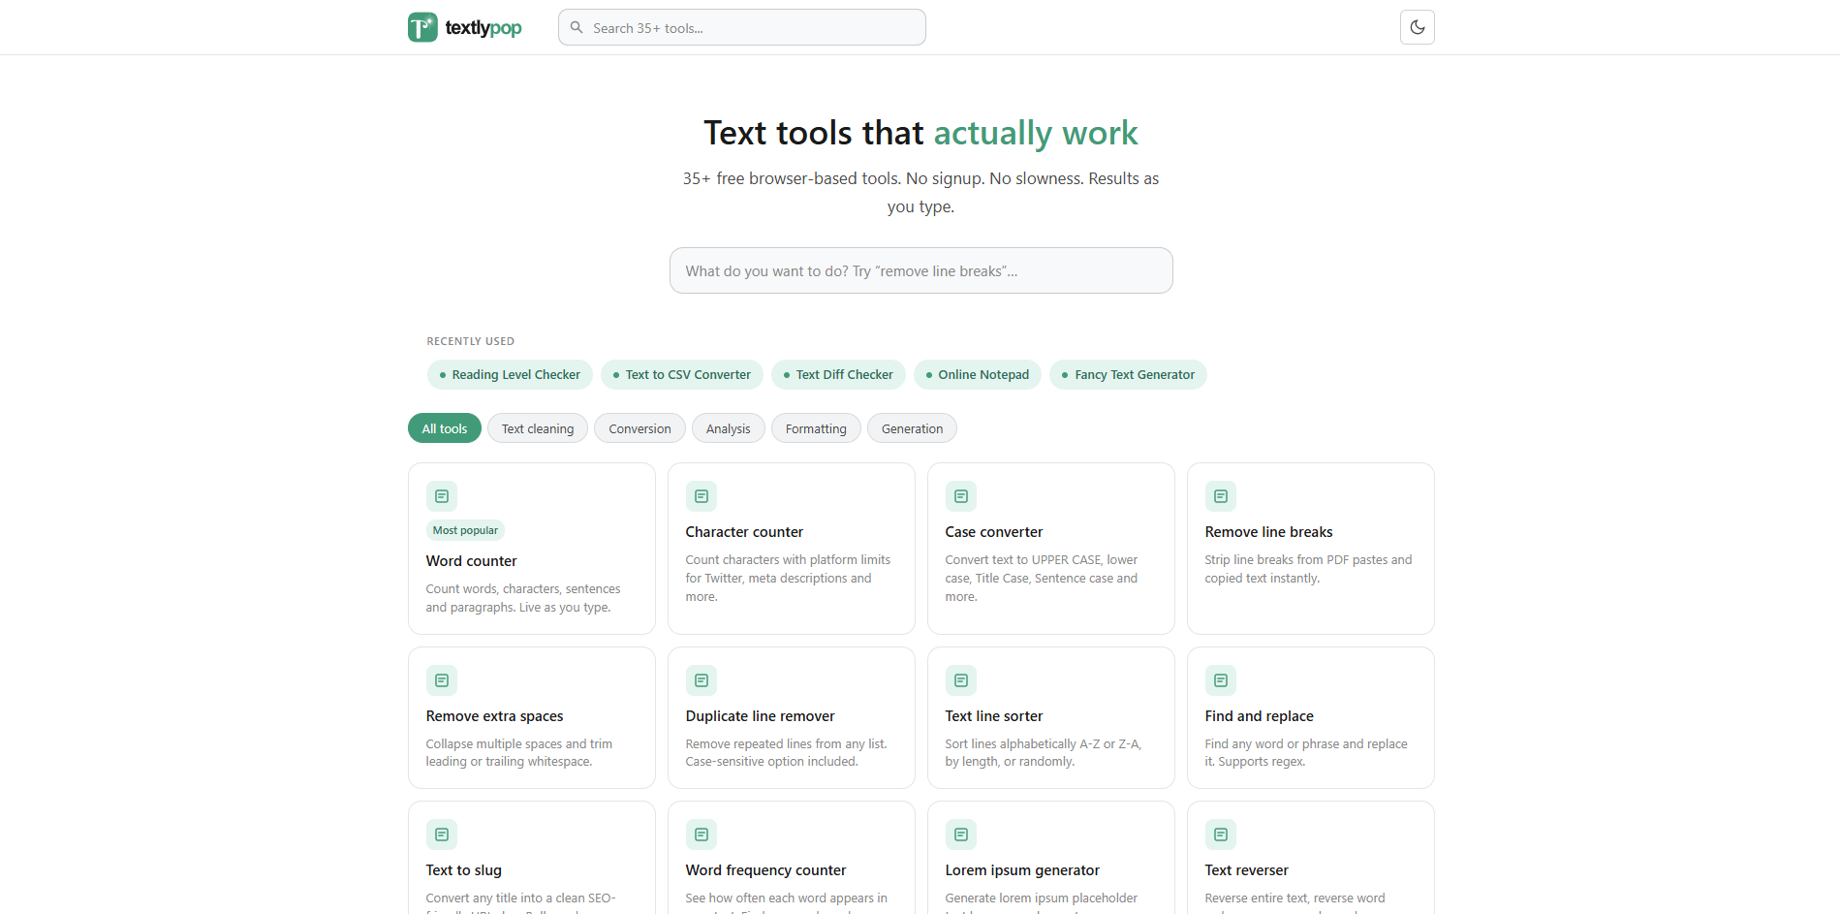Click the Text line sorter card icon
Image resolution: width=1840 pixels, height=914 pixels.
click(x=961, y=680)
